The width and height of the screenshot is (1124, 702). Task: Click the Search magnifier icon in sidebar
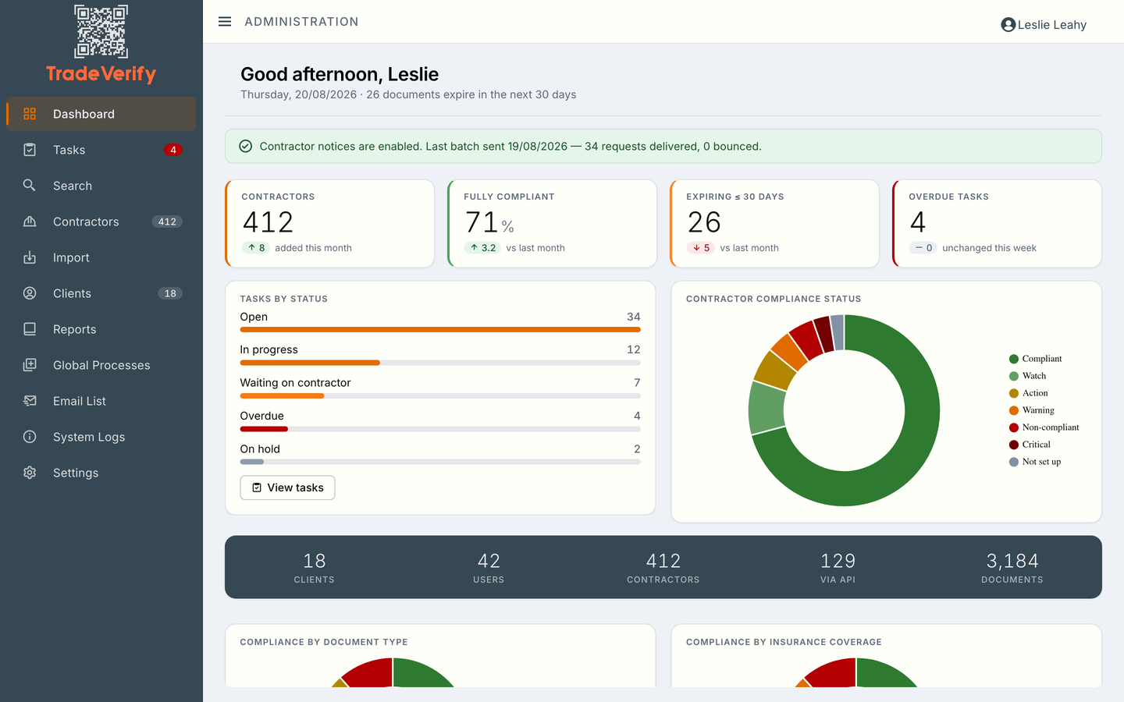point(30,186)
